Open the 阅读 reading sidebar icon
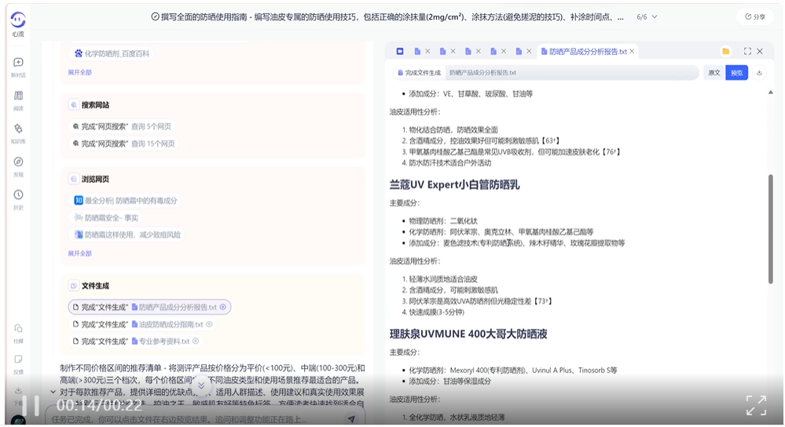 tap(18, 96)
